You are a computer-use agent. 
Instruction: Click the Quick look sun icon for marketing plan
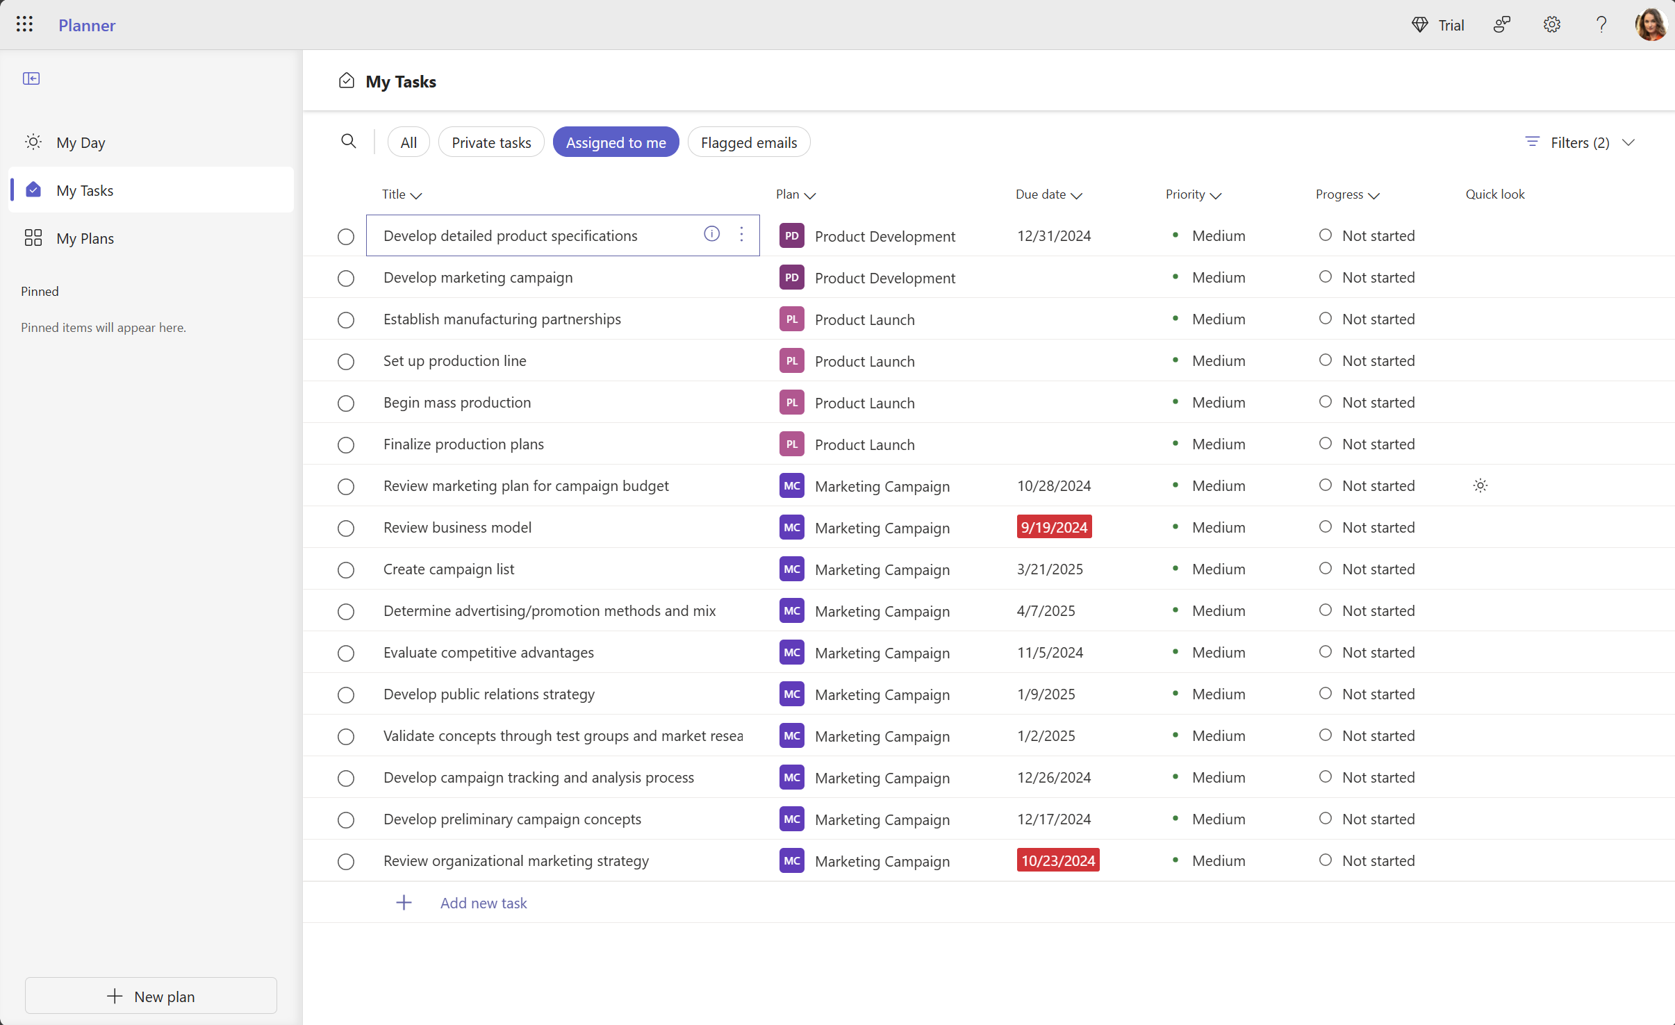[1480, 485]
